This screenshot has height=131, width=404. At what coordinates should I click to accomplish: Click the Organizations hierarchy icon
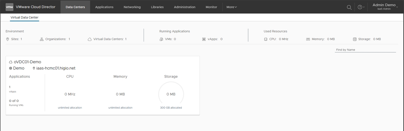pos(41,39)
